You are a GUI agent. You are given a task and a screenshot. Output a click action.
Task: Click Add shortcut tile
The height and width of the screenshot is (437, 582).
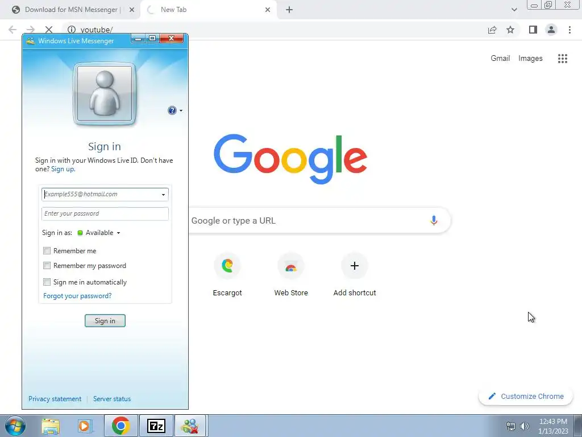tap(355, 275)
